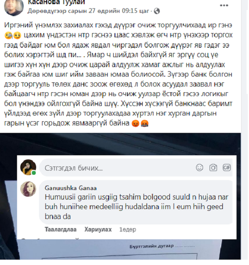The width and height of the screenshot is (249, 265).
Task: Reply to the comment via Хариулах
Action: (98, 229)
